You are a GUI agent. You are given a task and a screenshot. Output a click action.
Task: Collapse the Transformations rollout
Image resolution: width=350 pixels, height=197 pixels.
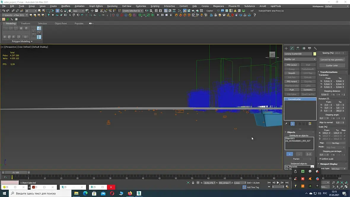click(329, 72)
